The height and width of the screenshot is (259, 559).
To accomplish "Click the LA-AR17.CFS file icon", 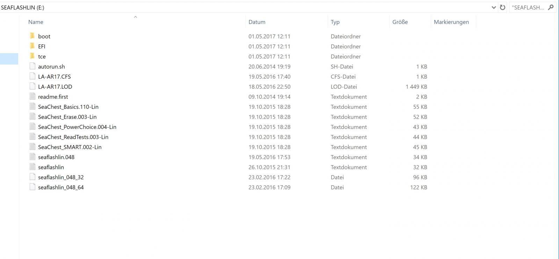I will click(32, 77).
